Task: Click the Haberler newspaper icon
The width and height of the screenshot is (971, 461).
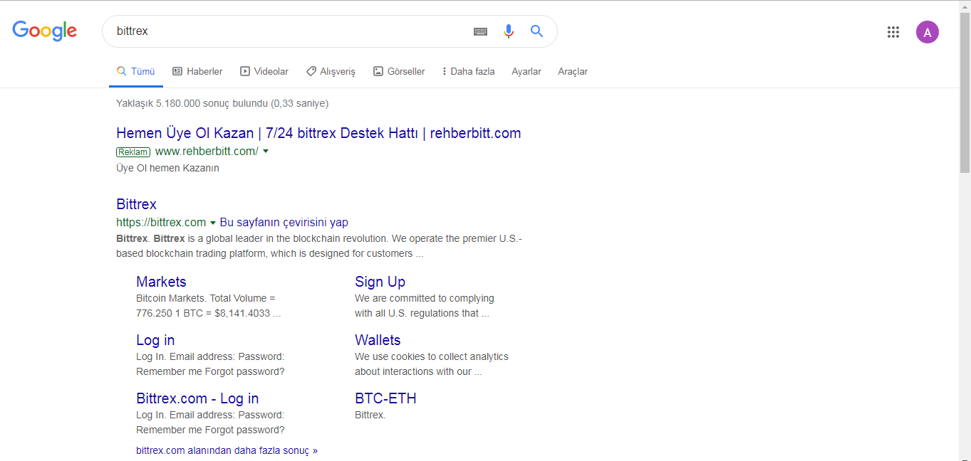Action: point(177,71)
